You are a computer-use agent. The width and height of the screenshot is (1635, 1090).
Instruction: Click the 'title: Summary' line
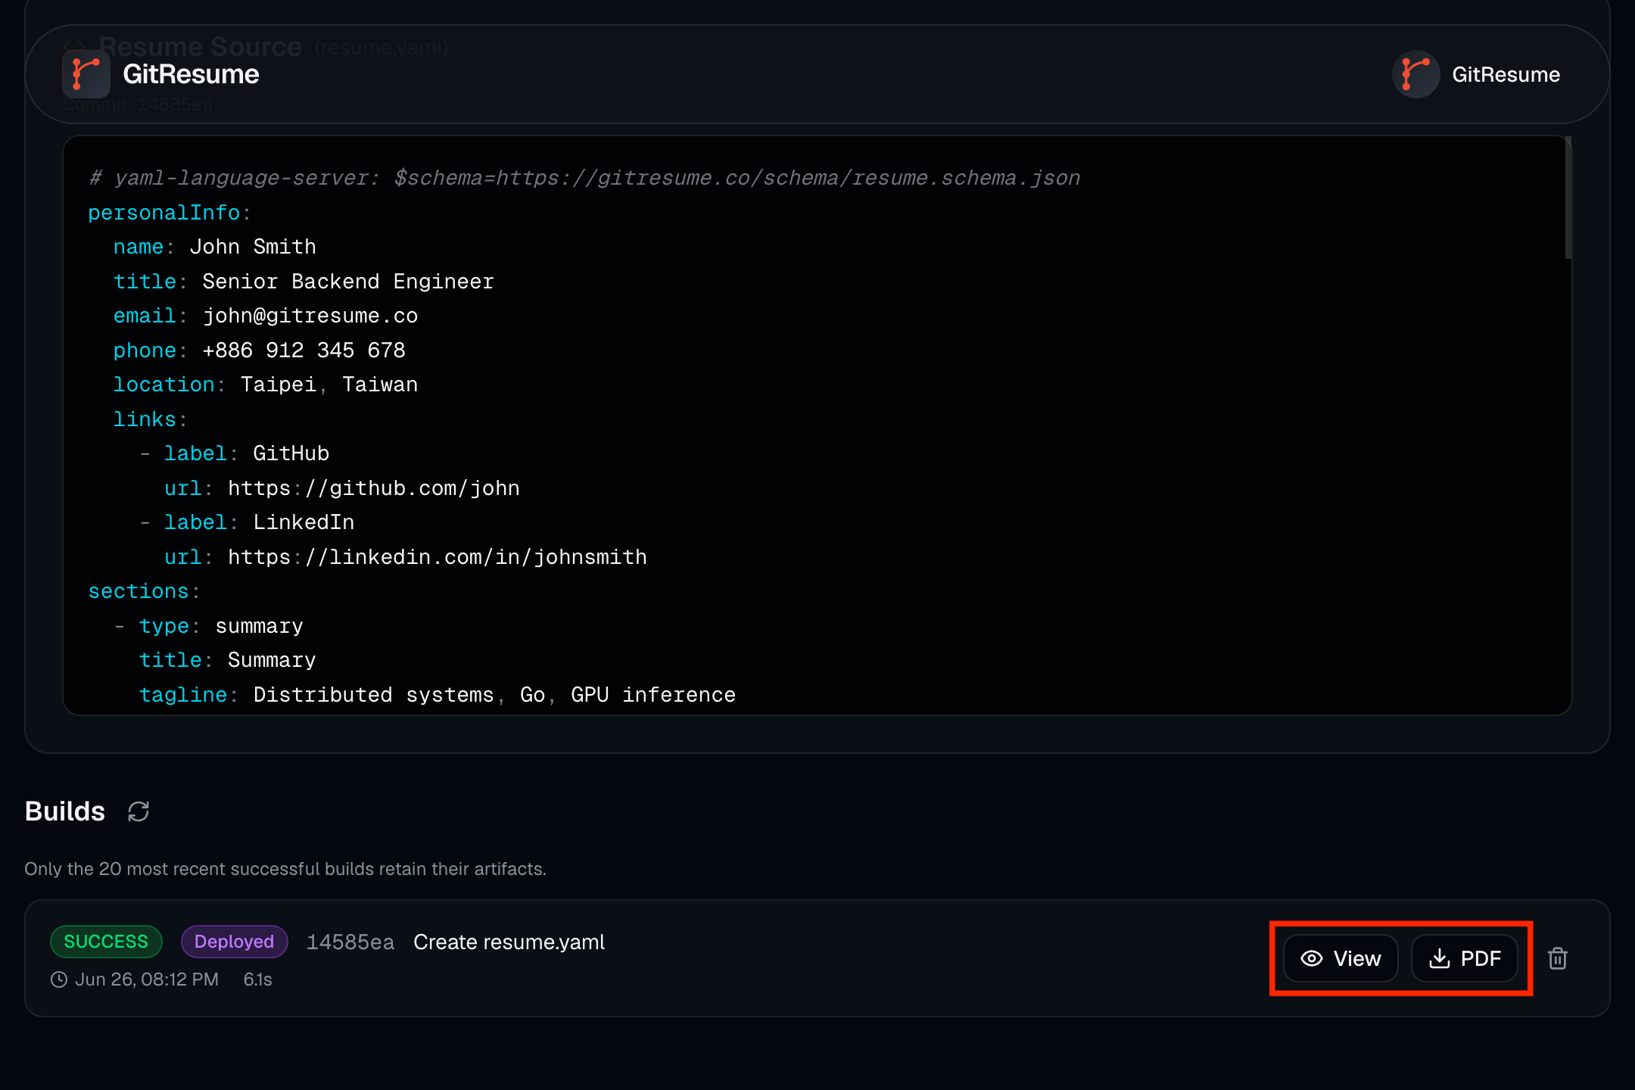pos(227,660)
